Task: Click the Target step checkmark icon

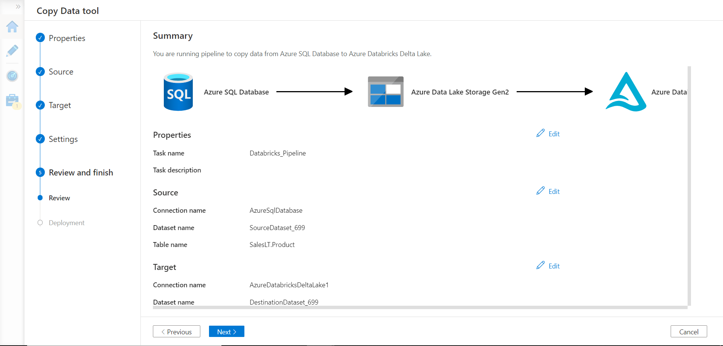Action: 40,105
